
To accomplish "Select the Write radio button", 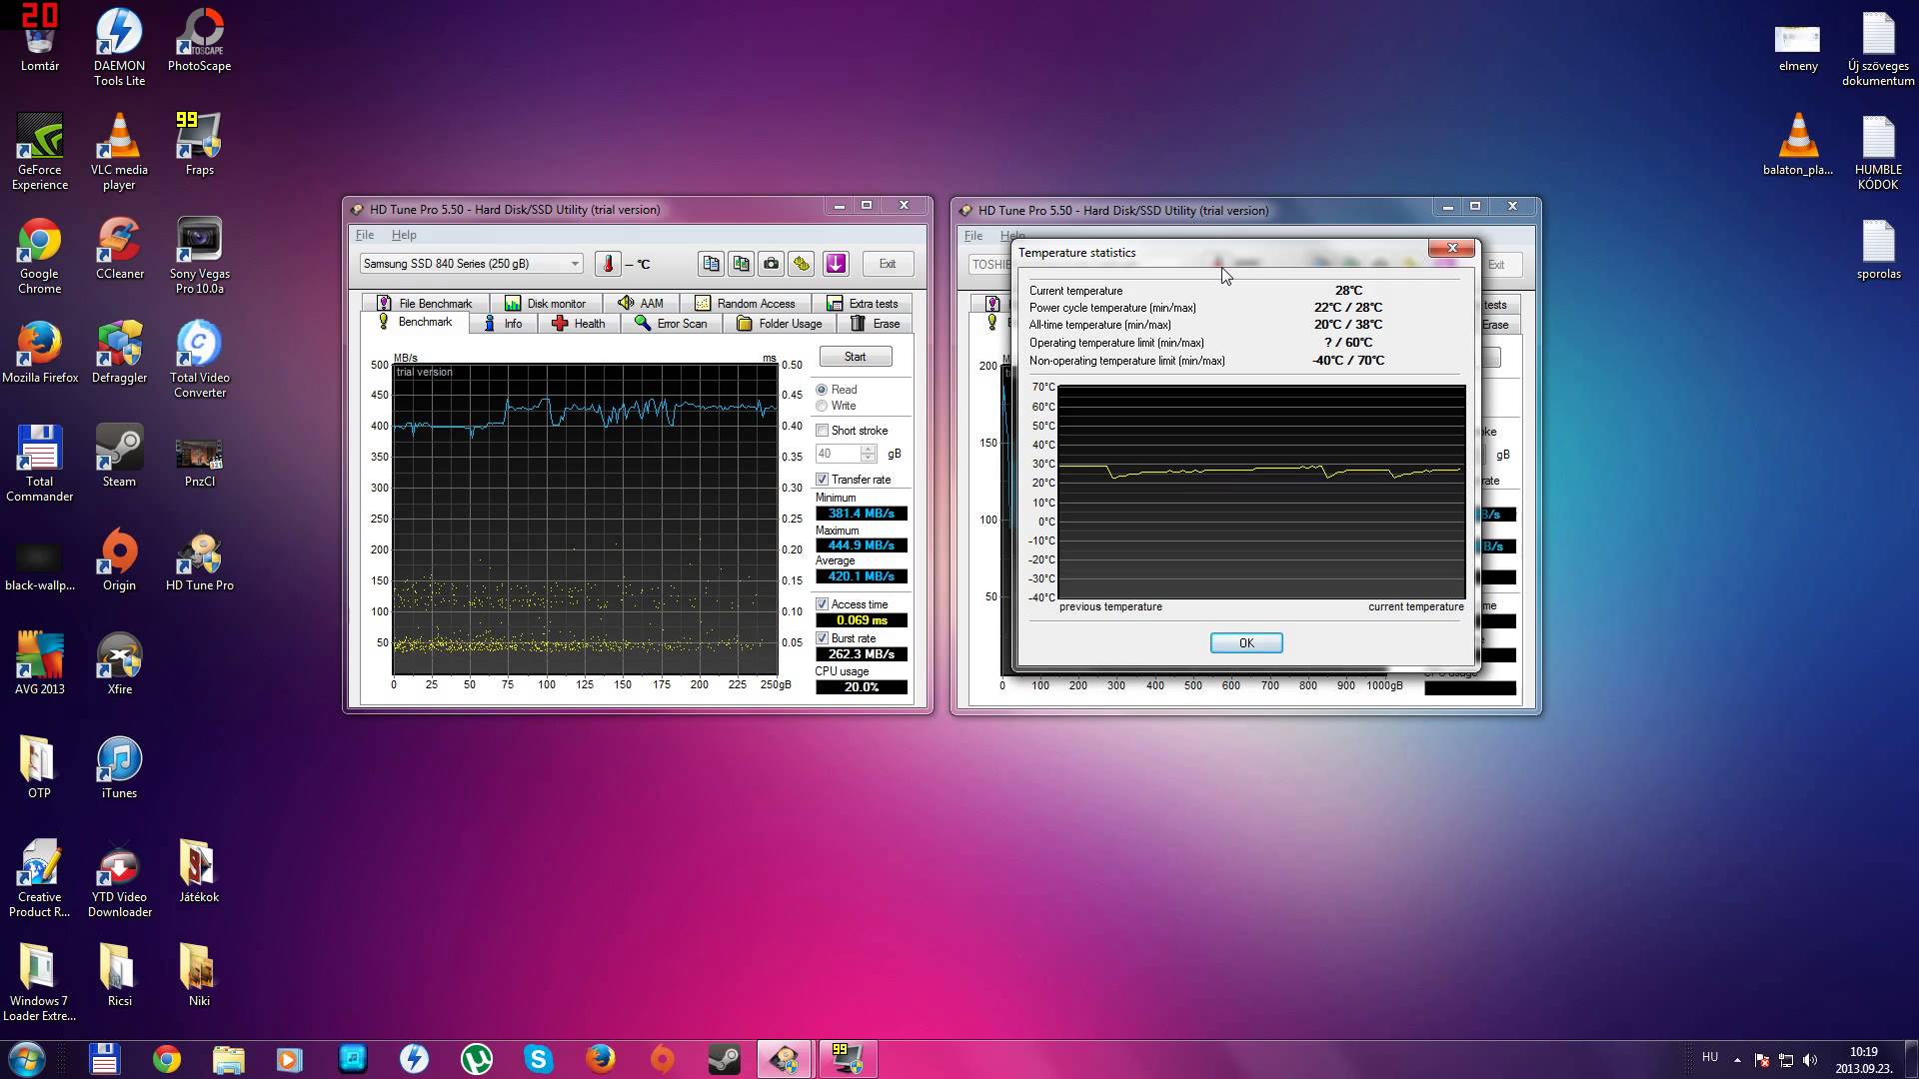I will 822,406.
